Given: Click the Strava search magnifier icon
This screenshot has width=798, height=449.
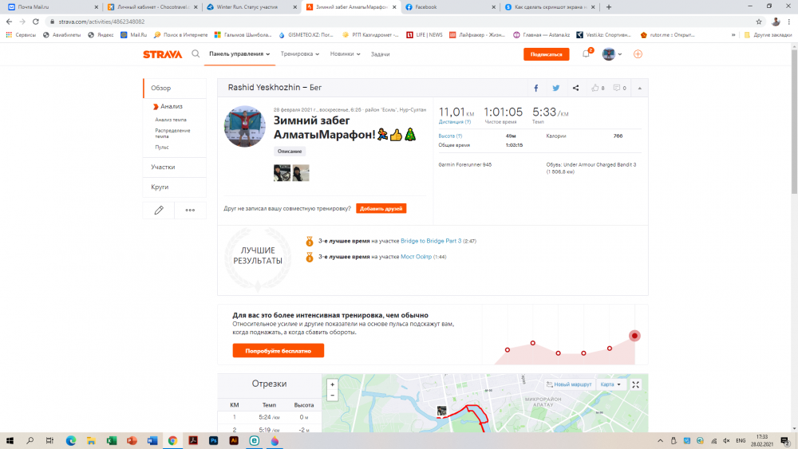Looking at the screenshot, I should 196,54.
